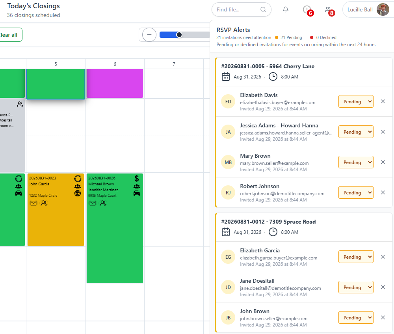Click attendees icon on closing 20260831-0026
The image size is (394, 334).
click(x=103, y=203)
